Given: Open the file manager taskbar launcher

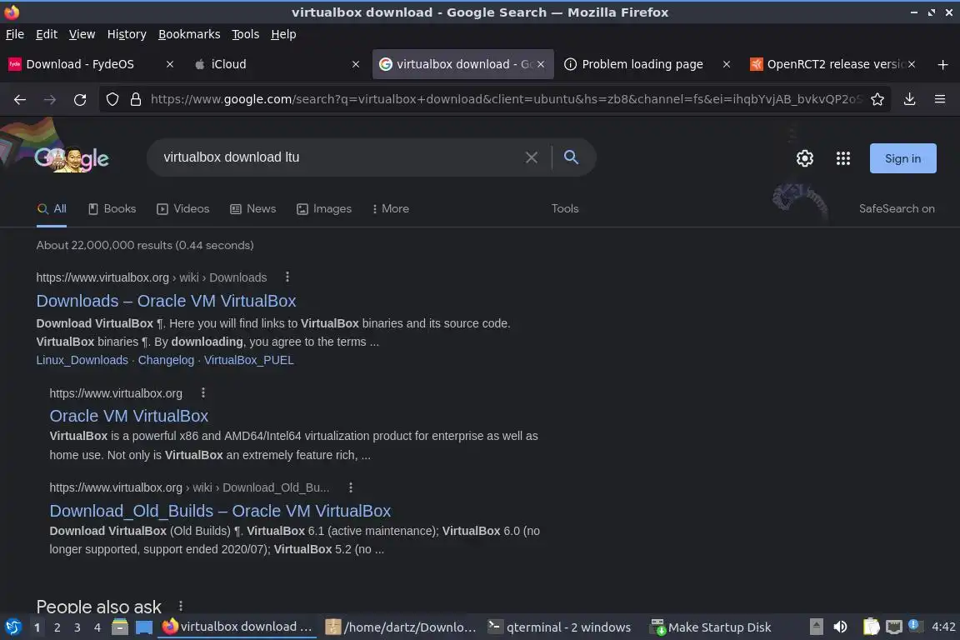Looking at the screenshot, I should [x=120, y=627].
